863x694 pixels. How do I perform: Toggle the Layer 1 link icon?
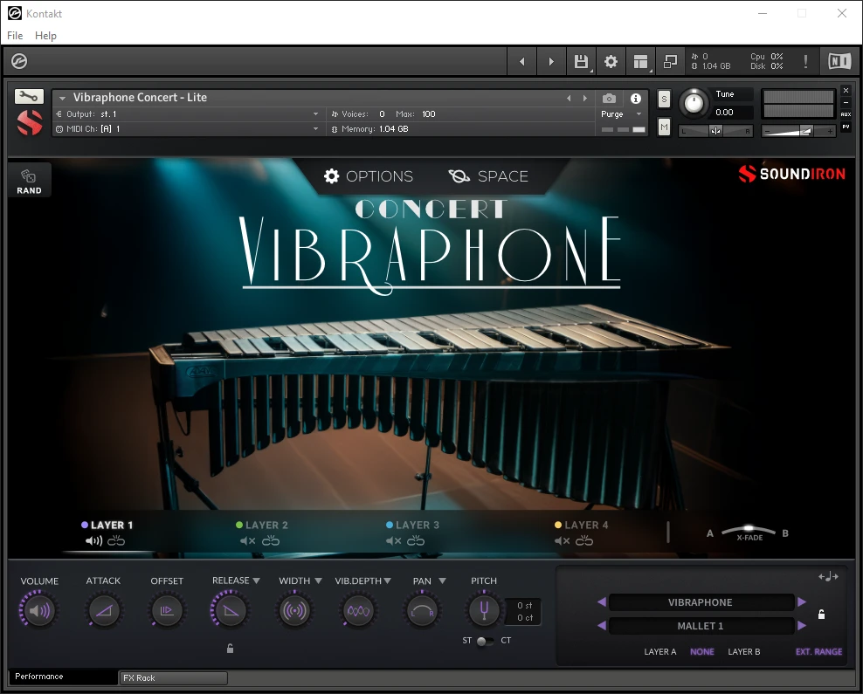point(116,541)
